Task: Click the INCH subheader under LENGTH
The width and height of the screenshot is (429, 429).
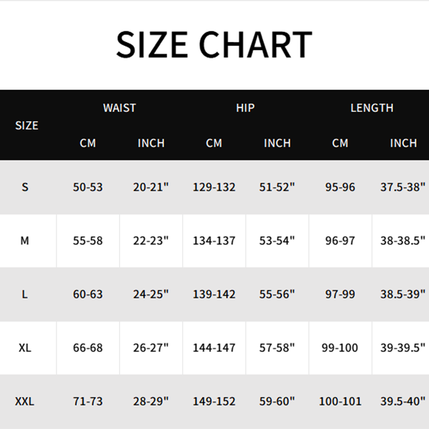Action: tap(403, 143)
